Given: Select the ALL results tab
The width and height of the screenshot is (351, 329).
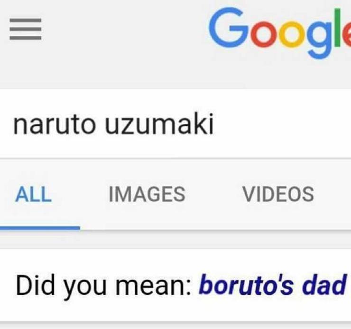Looking at the screenshot, I should [x=33, y=194].
